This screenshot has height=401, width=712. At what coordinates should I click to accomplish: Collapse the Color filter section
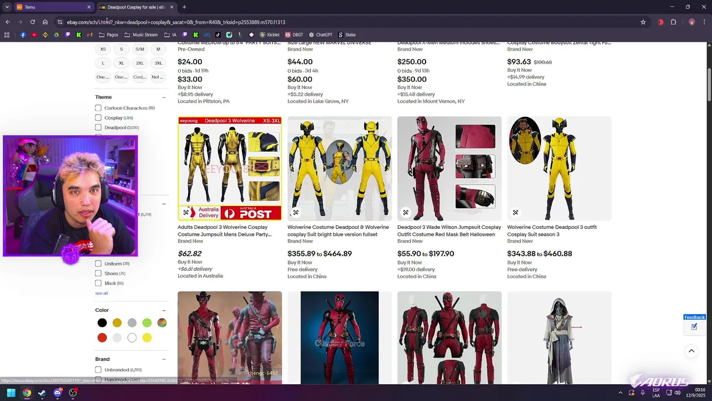pyautogui.click(x=164, y=310)
